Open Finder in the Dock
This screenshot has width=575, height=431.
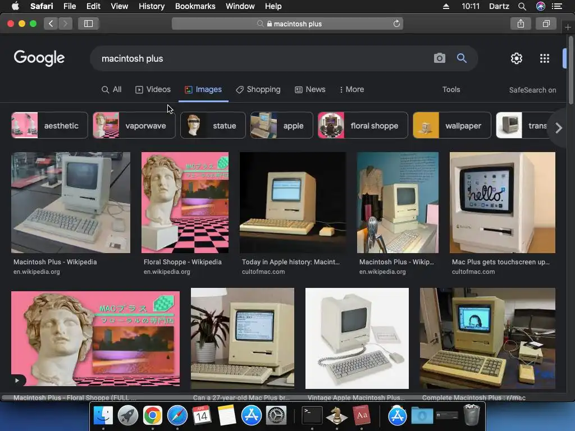coord(103,415)
